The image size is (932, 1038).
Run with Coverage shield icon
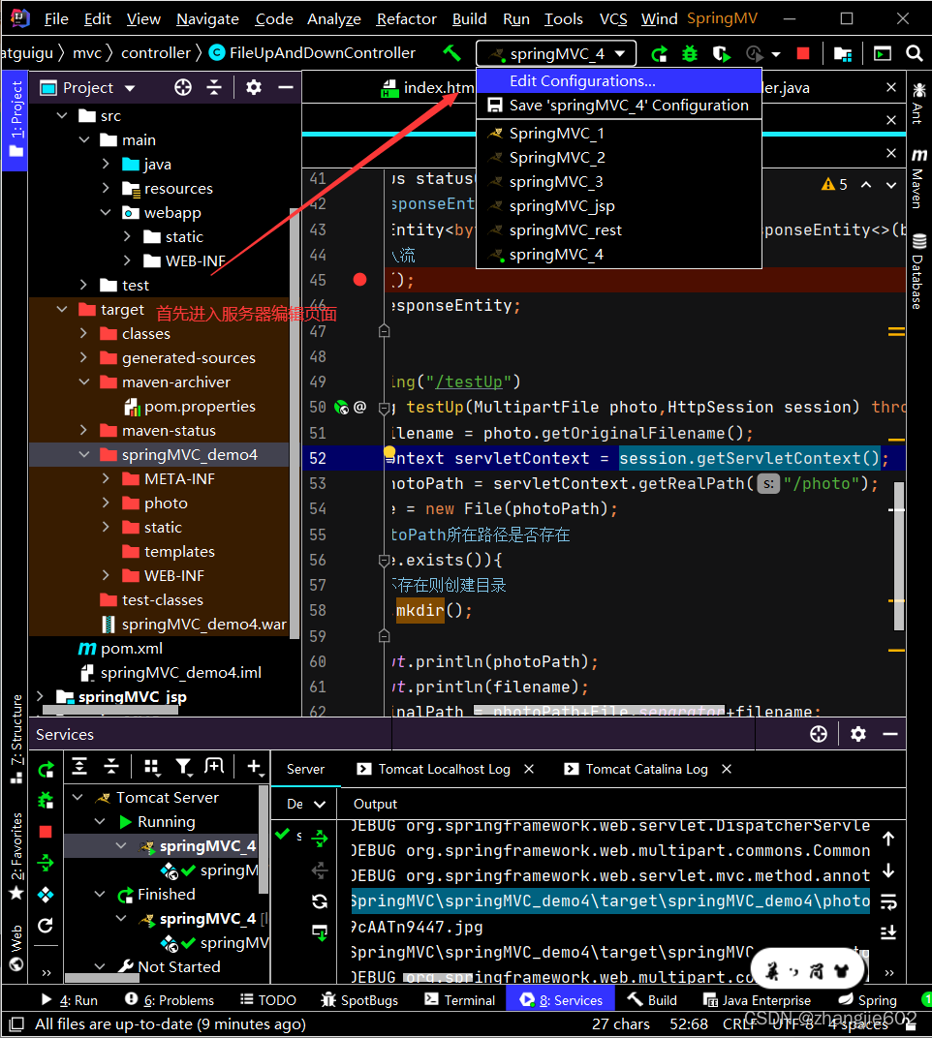pyautogui.click(x=722, y=53)
